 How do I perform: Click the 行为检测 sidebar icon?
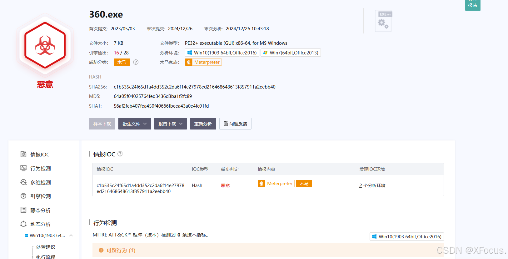coord(23,168)
